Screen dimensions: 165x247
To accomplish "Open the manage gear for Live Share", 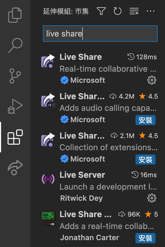I will pos(152,80).
